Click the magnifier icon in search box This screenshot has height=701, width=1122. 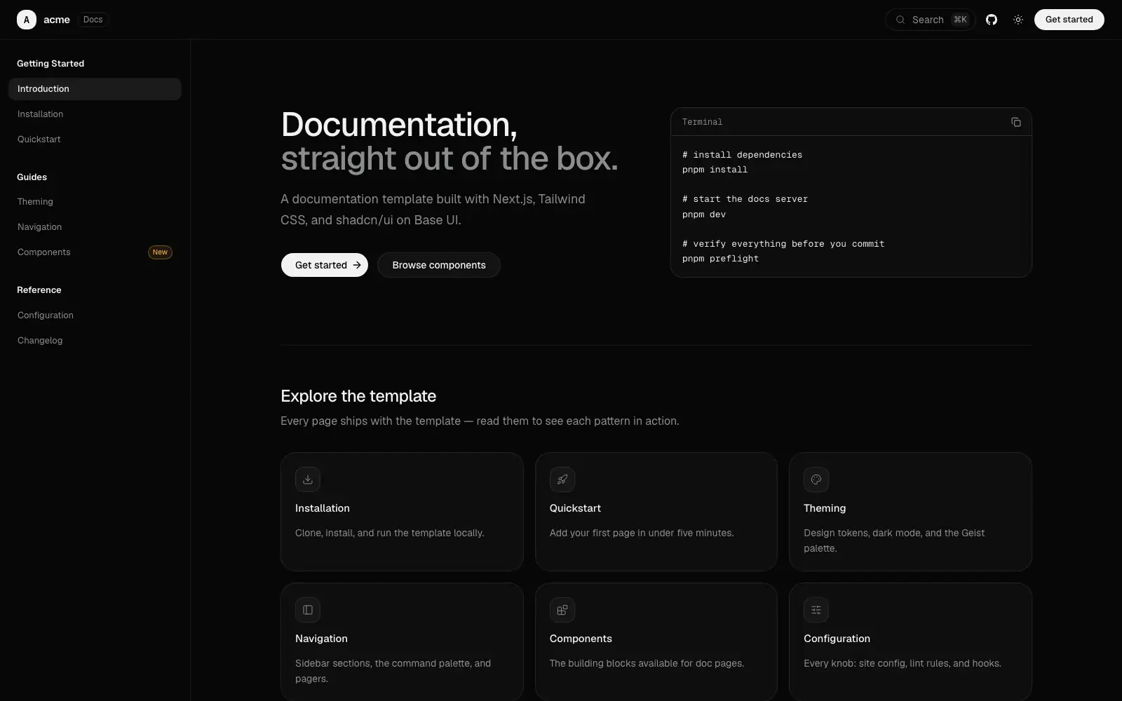click(900, 20)
